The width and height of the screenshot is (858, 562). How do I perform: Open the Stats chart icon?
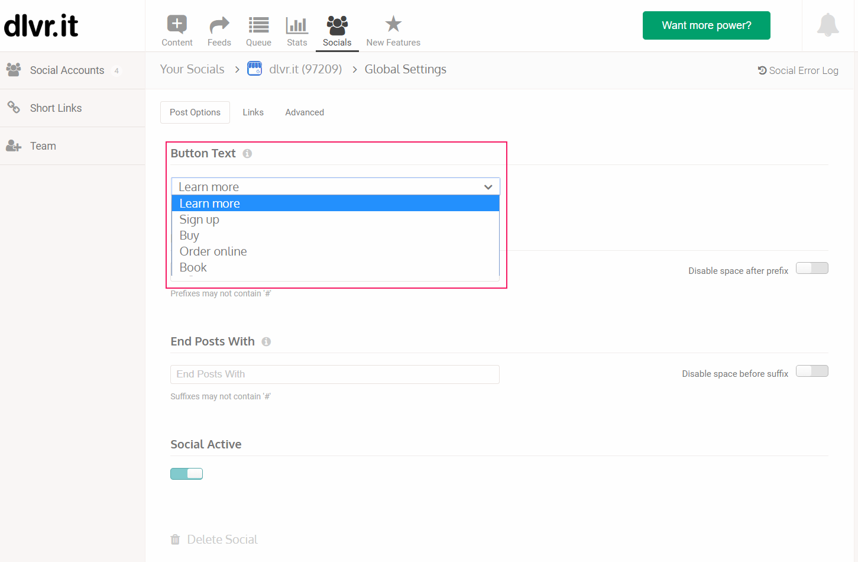point(297,25)
